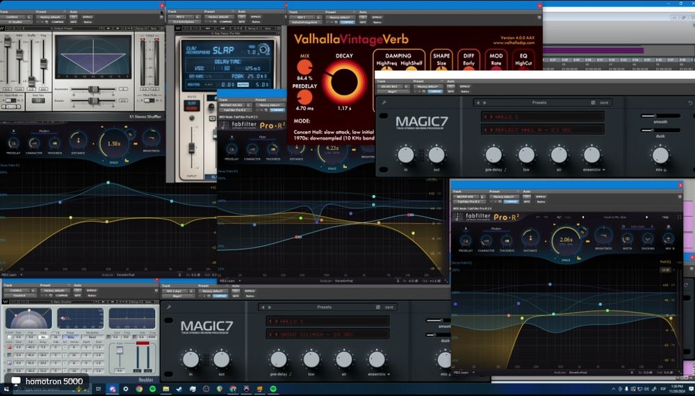Adjust input fader in CLA EchoSphere
Image resolution: width=695 pixels, height=396 pixels.
192,149
